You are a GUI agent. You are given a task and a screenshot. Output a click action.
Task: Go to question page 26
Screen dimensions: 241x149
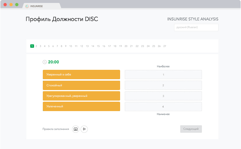(x=159, y=46)
